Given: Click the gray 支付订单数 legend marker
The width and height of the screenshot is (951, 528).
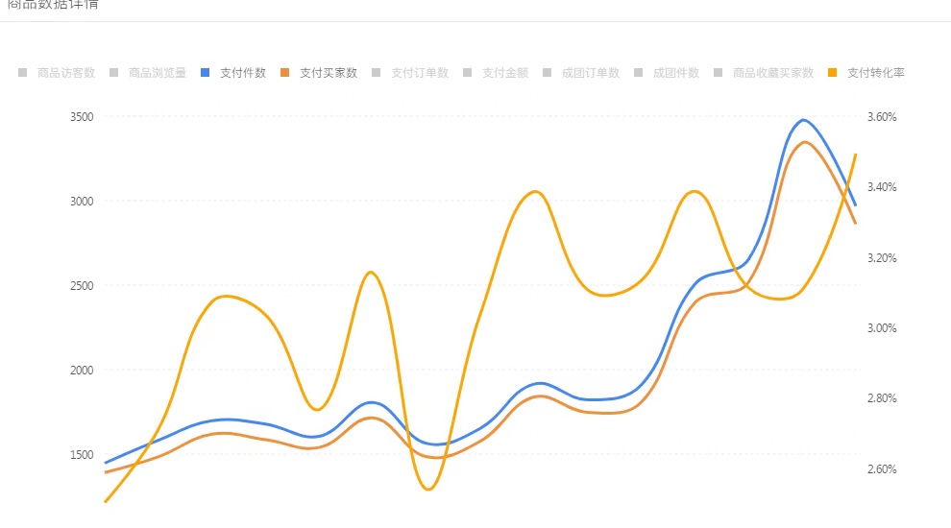Looking at the screenshot, I should [376, 73].
